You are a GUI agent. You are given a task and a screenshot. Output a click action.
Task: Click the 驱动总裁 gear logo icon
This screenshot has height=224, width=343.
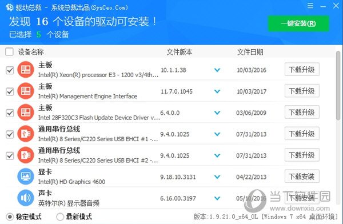tap(9, 7)
